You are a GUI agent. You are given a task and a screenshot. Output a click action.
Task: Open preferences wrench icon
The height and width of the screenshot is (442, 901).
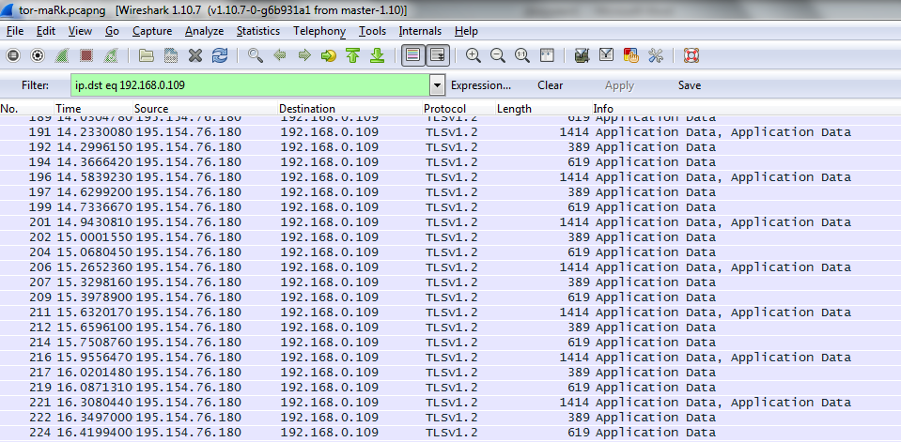point(656,55)
